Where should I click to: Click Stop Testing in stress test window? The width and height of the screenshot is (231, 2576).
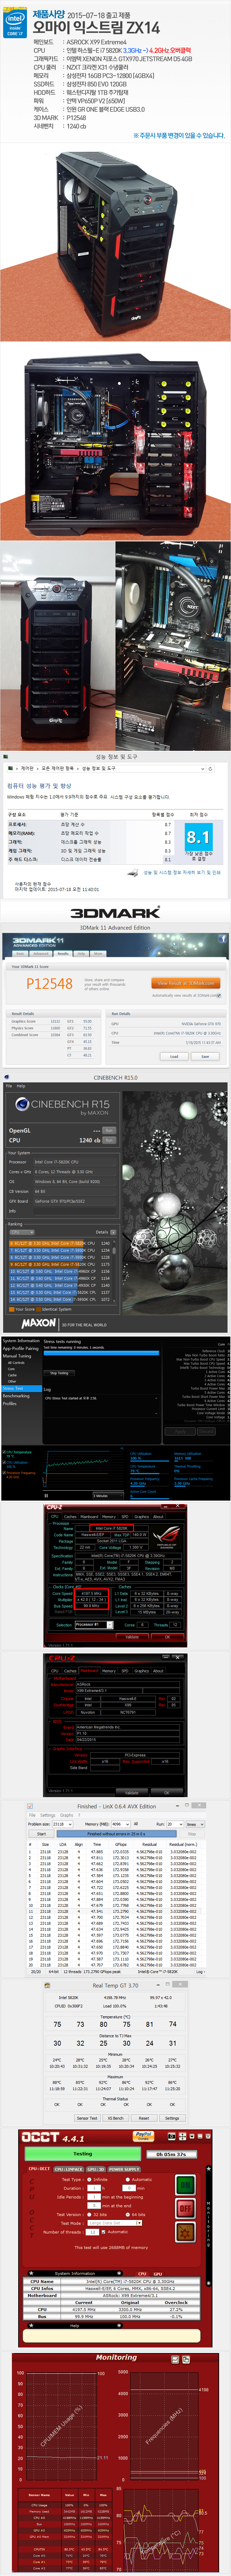tap(60, 1373)
